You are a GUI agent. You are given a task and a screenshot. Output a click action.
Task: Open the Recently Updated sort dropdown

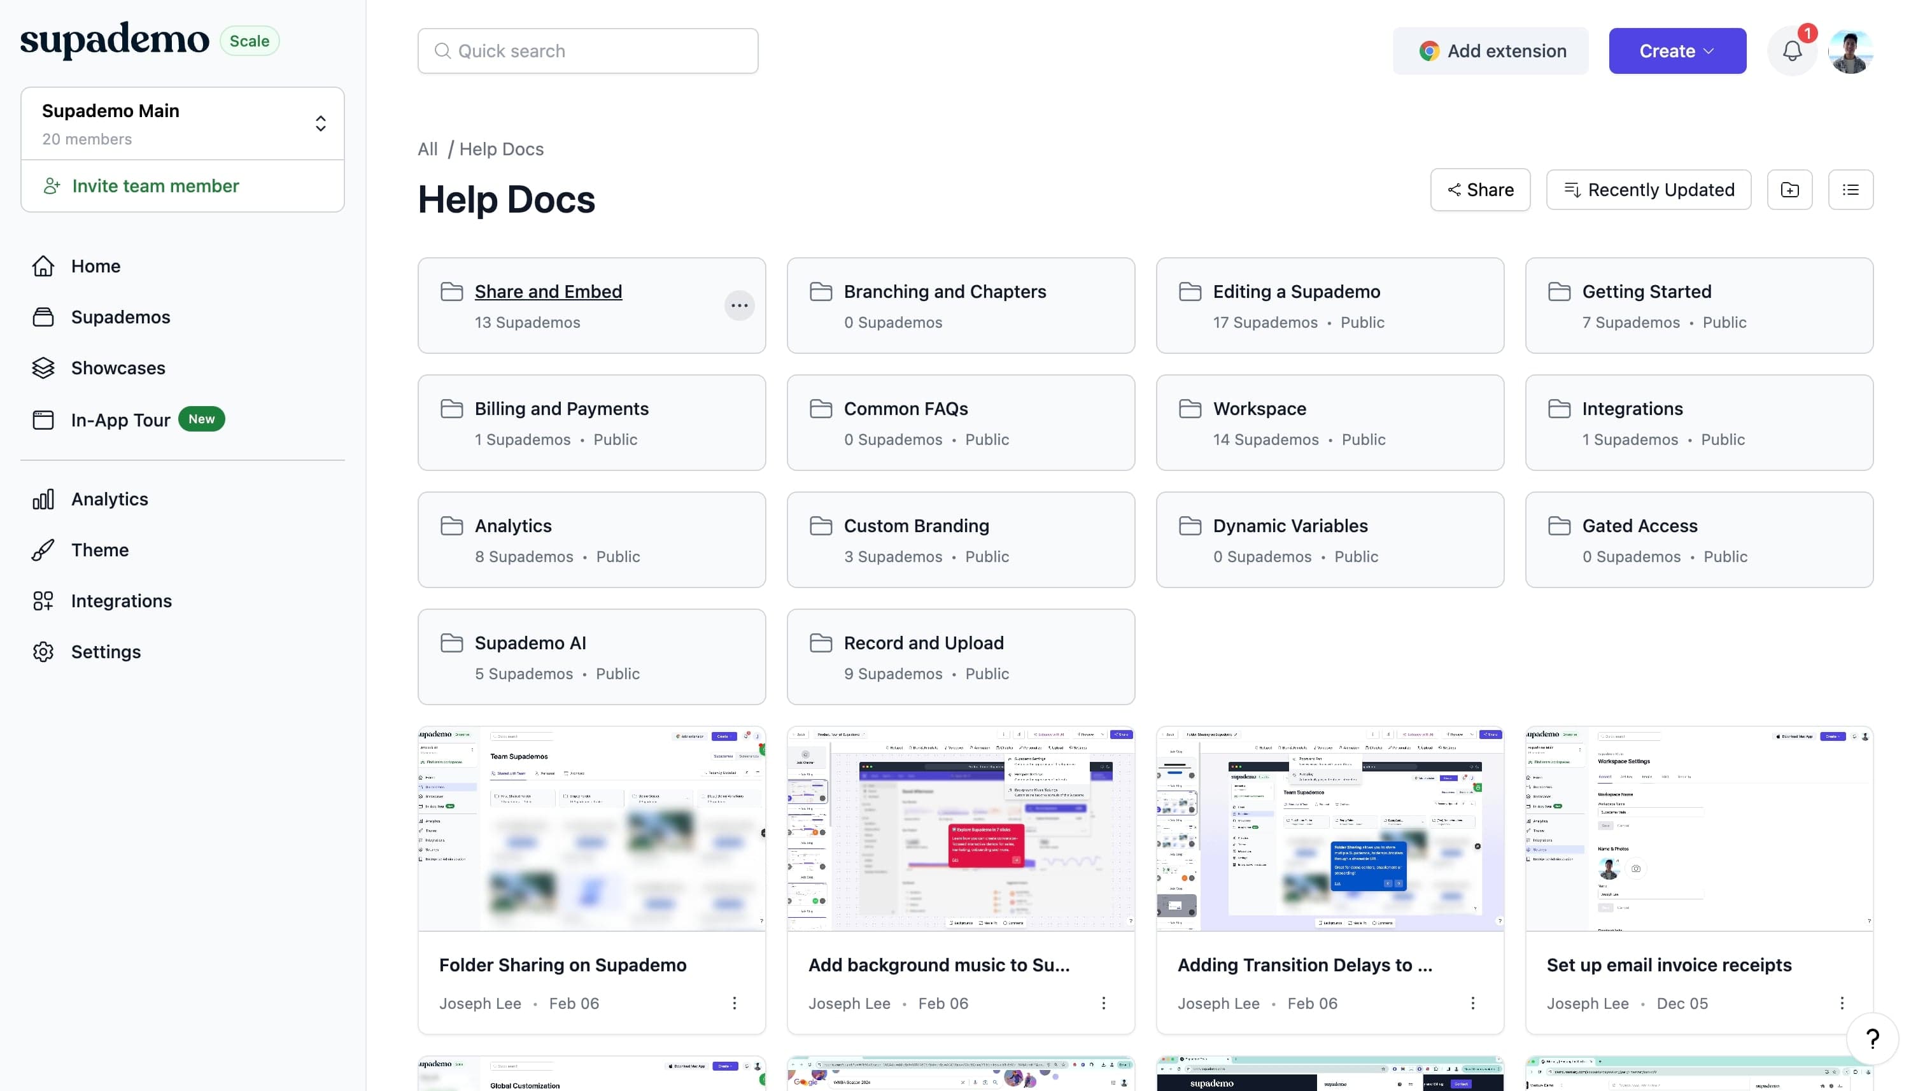pos(1649,190)
